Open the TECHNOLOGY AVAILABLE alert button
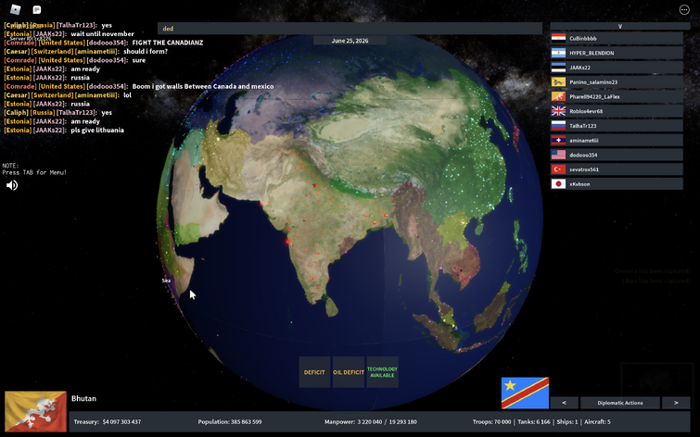Image resolution: width=700 pixels, height=437 pixels. [x=382, y=372]
